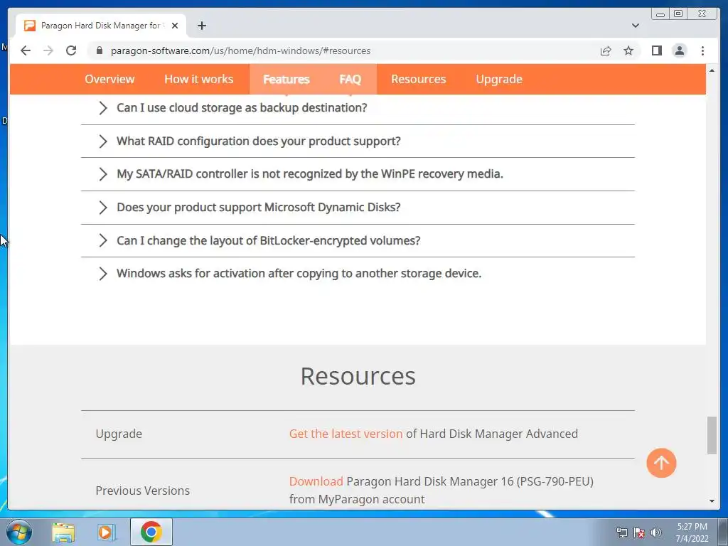Open the Upgrade nav item
The image size is (728, 546).
click(x=498, y=80)
